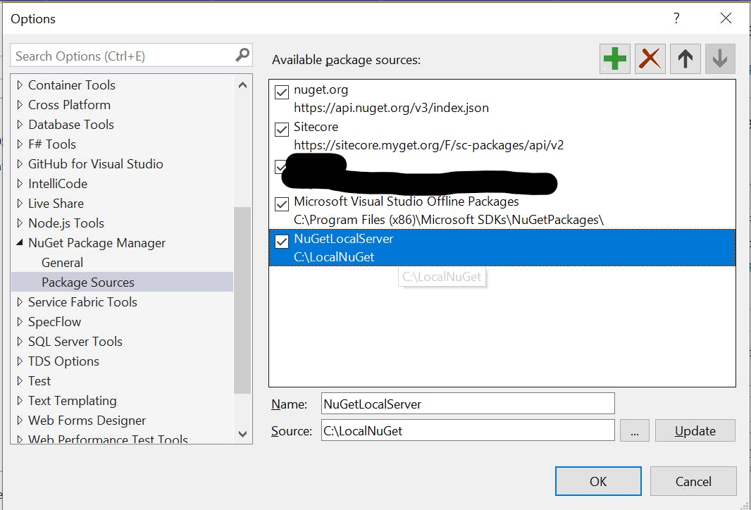Select the IntelliCode category label
This screenshot has width=751, height=510.
[58, 183]
